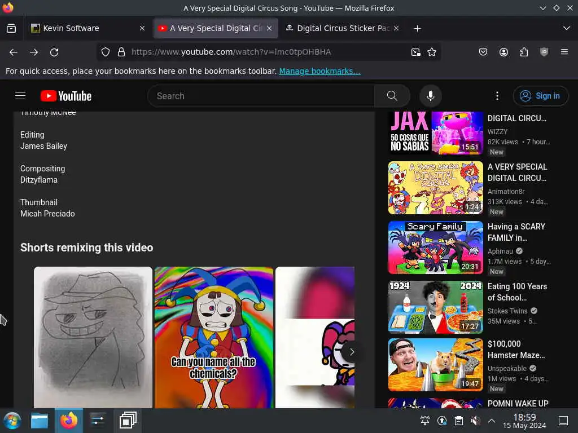Focus the YouTube Search field
578x433 pixels.
coord(261,96)
